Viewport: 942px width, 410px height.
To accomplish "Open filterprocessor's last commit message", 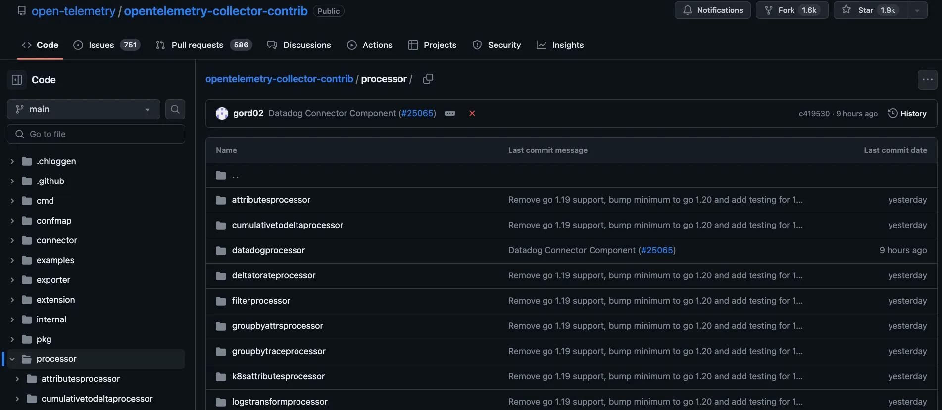I will click(655, 301).
